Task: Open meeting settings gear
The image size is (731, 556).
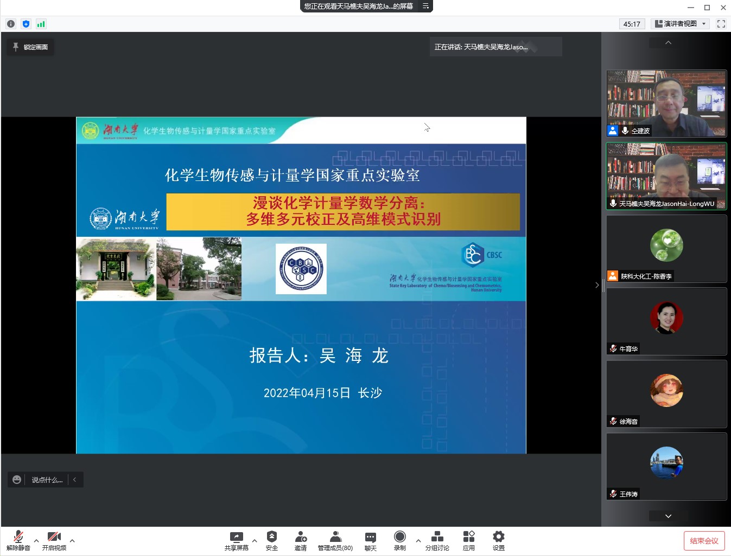Action: 499,536
